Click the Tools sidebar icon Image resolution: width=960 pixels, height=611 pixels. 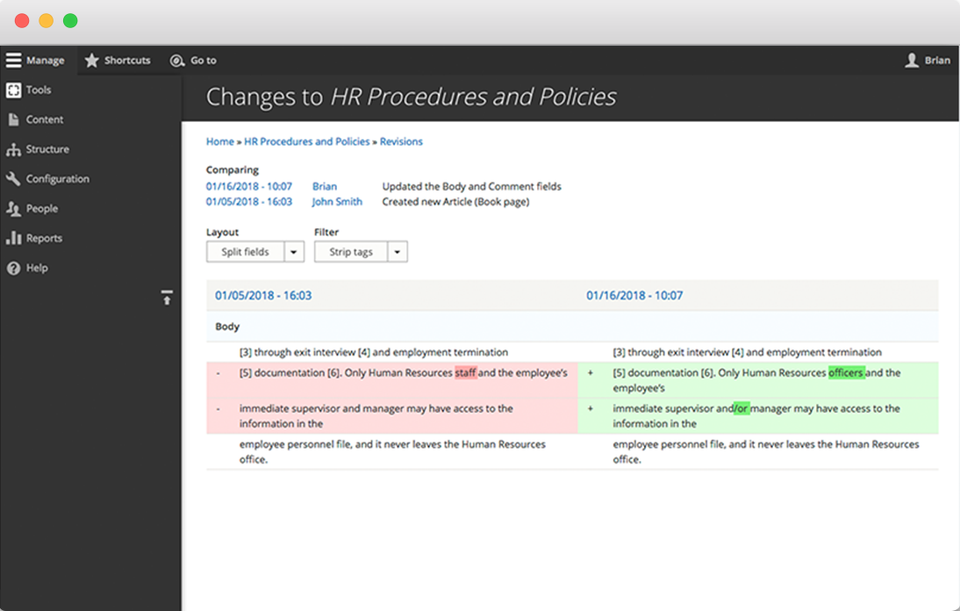coord(13,90)
